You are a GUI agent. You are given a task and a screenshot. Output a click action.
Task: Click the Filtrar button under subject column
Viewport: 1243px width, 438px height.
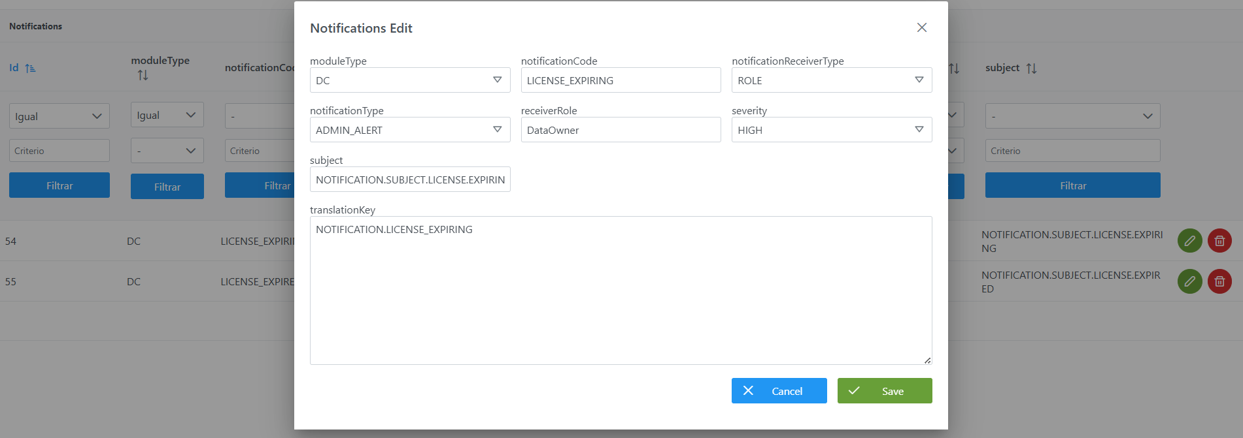(x=1072, y=185)
